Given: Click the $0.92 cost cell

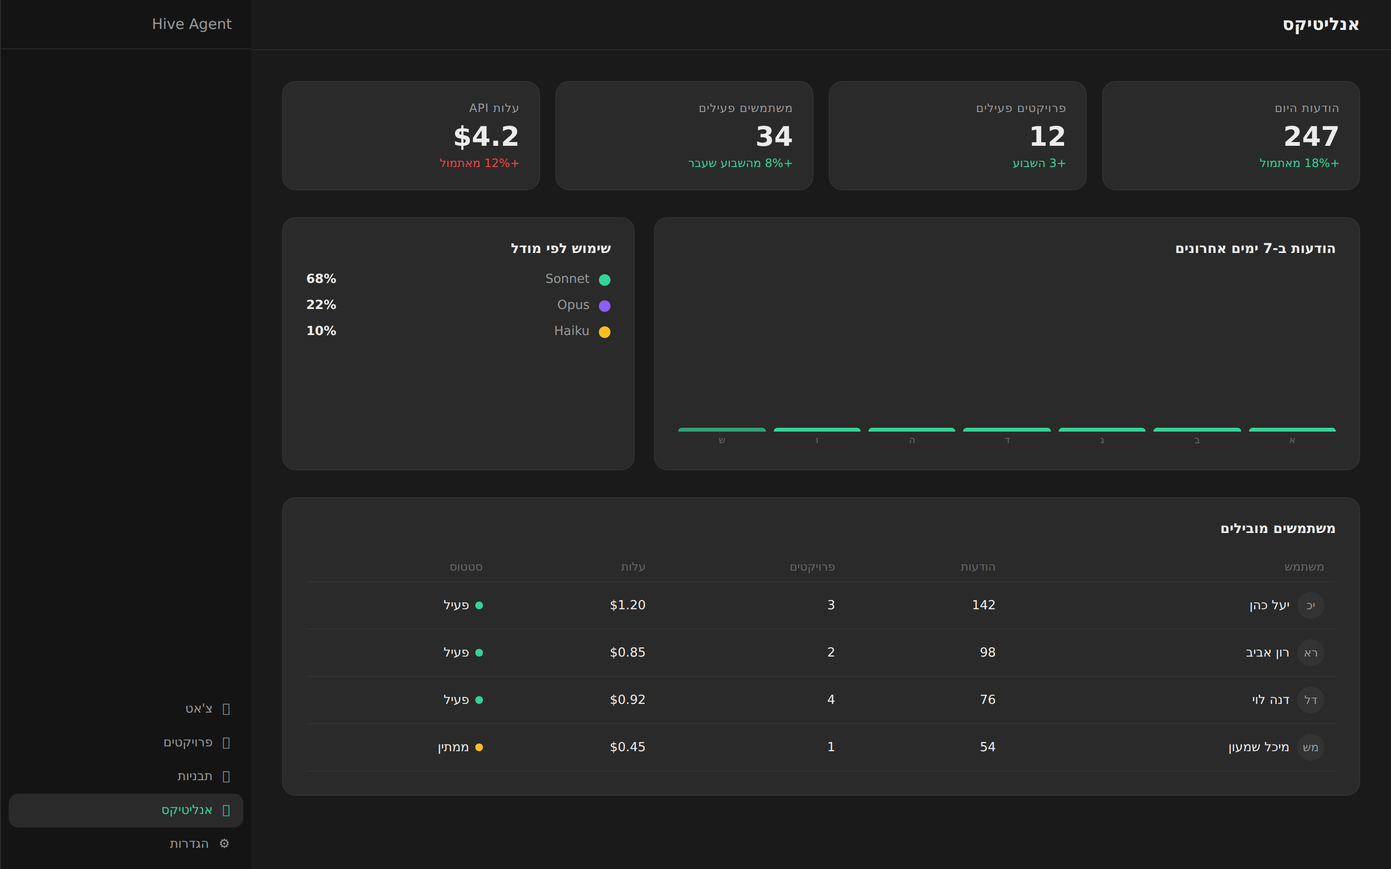Looking at the screenshot, I should point(628,700).
